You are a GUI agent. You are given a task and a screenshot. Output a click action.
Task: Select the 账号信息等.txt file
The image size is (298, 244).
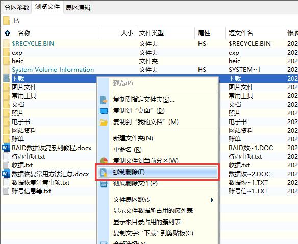[31, 191]
